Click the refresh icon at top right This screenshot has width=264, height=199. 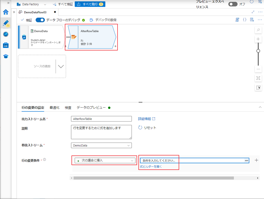252,2
